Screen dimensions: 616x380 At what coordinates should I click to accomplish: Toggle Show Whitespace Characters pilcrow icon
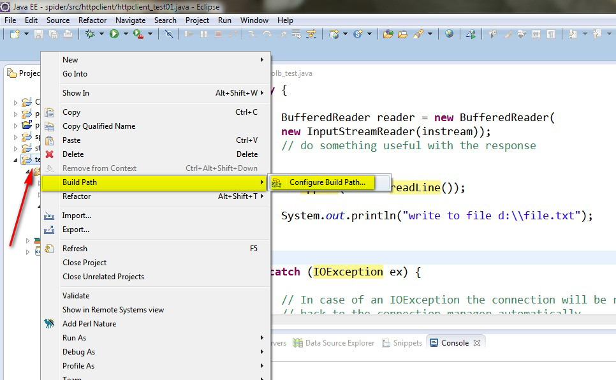[x=551, y=34]
